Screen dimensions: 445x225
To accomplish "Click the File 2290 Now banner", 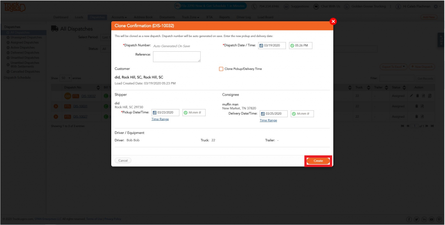I will 210,6.
